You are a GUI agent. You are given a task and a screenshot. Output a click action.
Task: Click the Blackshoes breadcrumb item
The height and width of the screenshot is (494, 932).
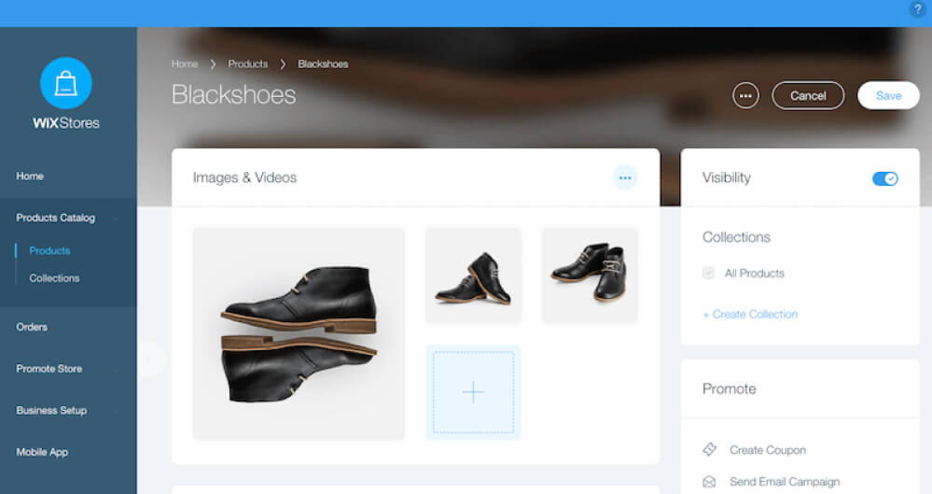323,64
